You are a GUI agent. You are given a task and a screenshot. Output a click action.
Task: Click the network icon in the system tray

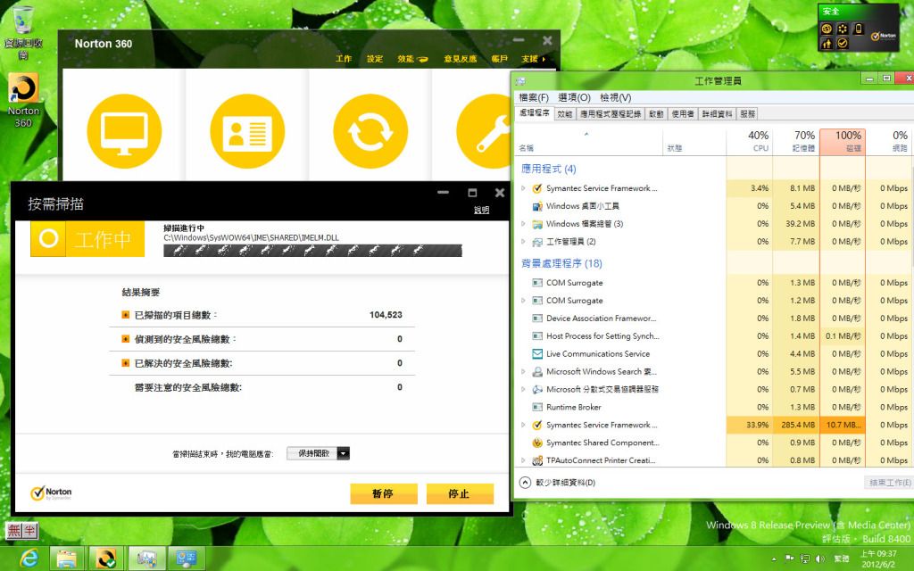pyautogui.click(x=805, y=559)
